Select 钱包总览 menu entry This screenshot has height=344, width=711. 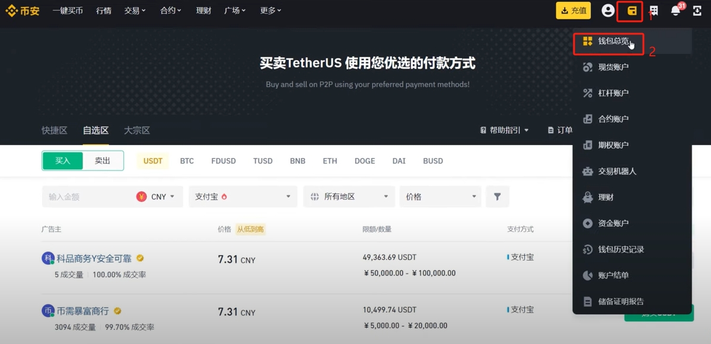tap(632, 41)
